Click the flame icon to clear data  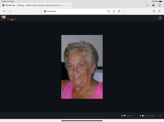[153, 5]
